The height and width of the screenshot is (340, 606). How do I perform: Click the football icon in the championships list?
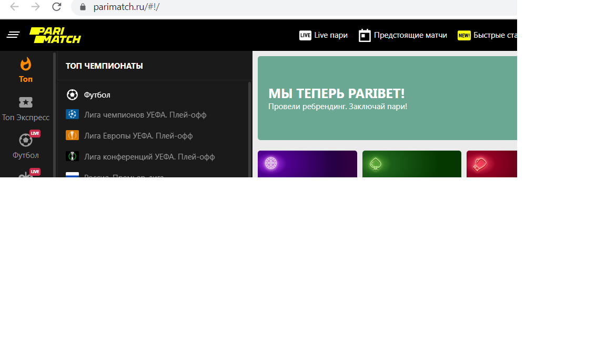[x=72, y=95]
